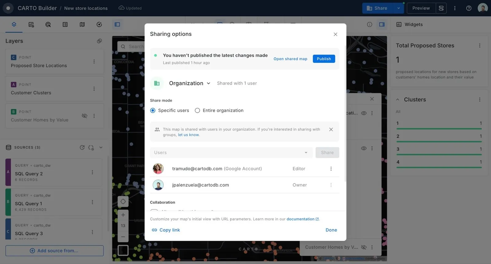Open the shared map link

click(290, 59)
